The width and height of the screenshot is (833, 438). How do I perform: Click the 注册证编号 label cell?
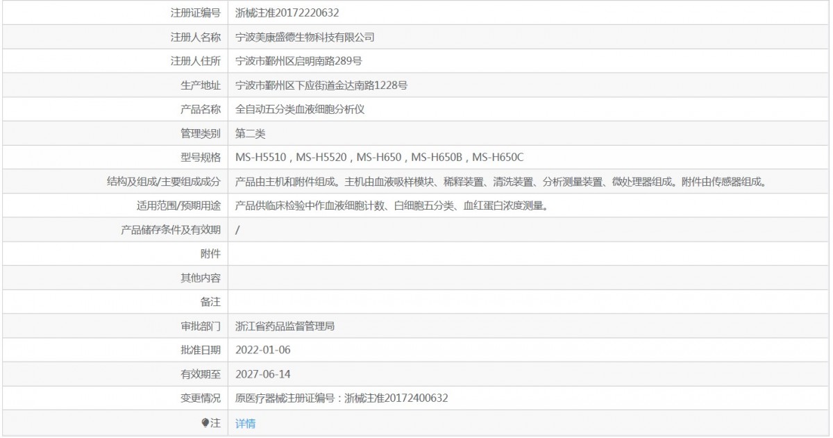(115, 12)
